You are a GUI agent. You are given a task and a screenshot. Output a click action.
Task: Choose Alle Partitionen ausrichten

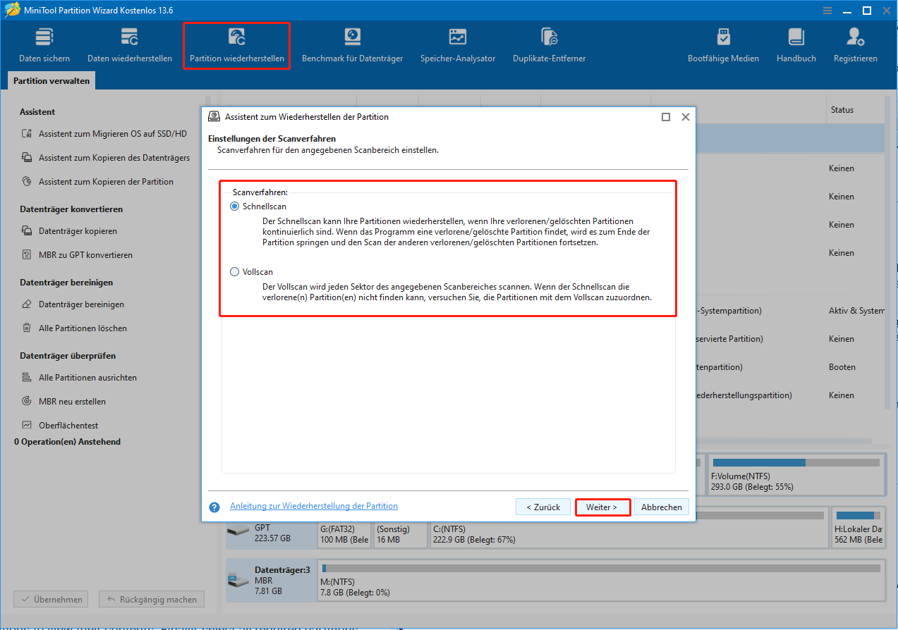coord(79,378)
